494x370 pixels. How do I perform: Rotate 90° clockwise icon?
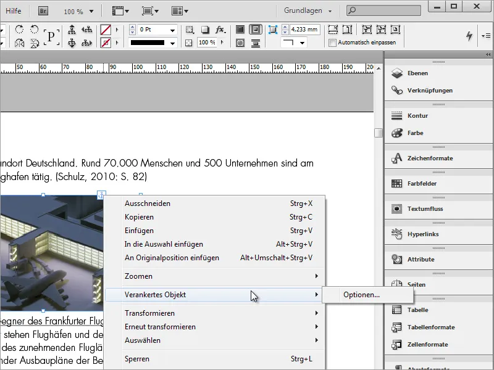[19, 30]
